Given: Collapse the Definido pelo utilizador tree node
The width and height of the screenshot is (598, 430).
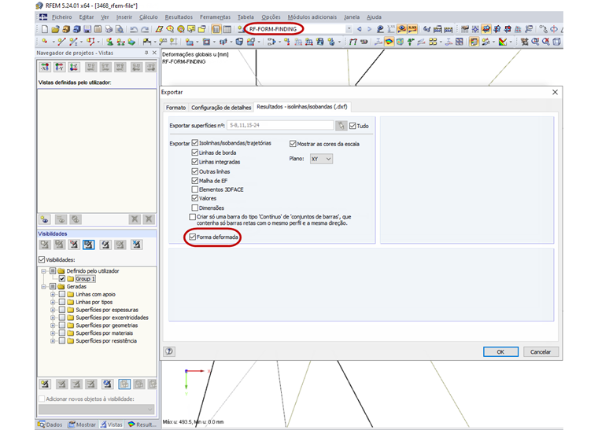Looking at the screenshot, I should pos(44,271).
